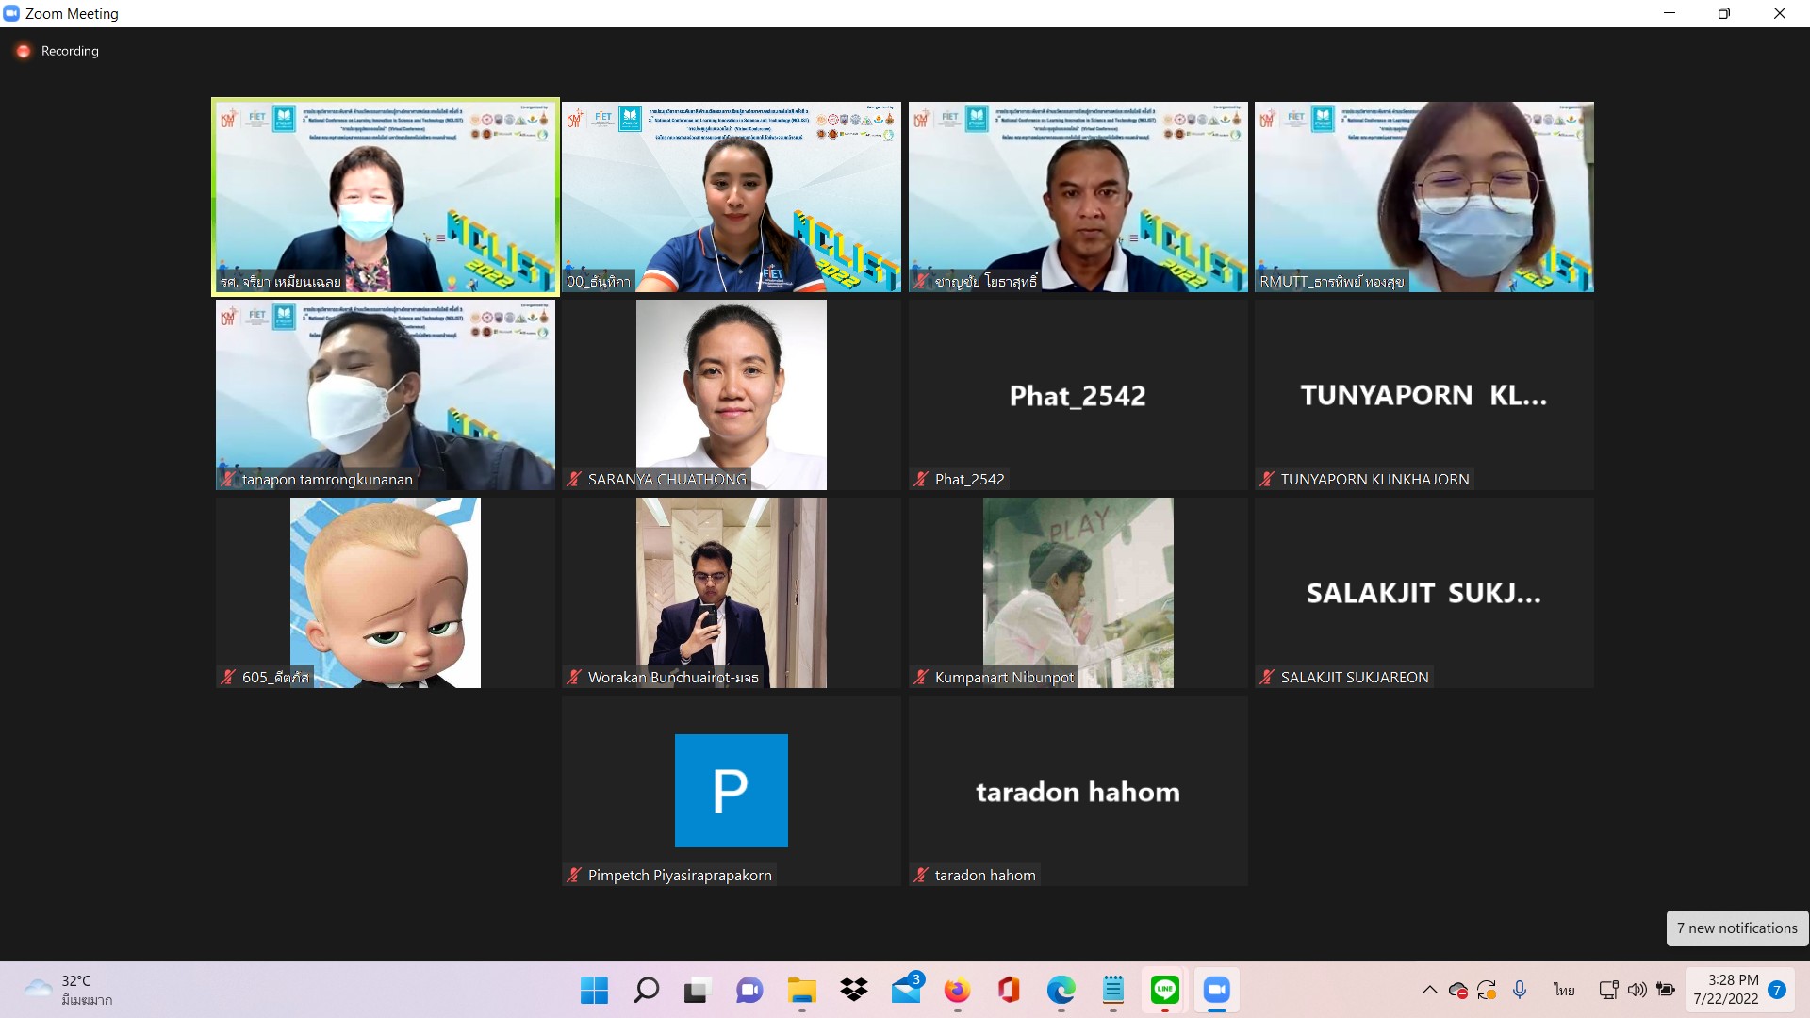This screenshot has height=1018, width=1810.
Task: Toggle the system tray microphone icon
Action: tap(1520, 990)
